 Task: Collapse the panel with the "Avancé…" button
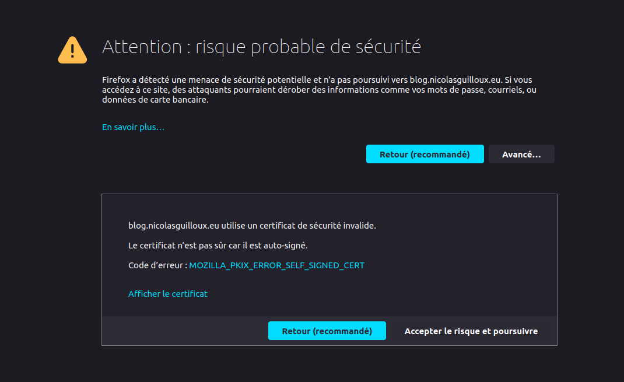(x=521, y=155)
